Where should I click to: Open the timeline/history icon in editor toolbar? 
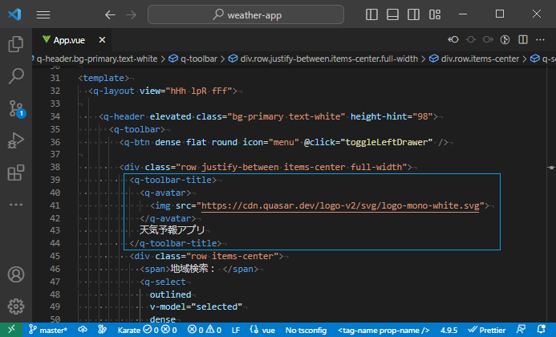[505, 40]
